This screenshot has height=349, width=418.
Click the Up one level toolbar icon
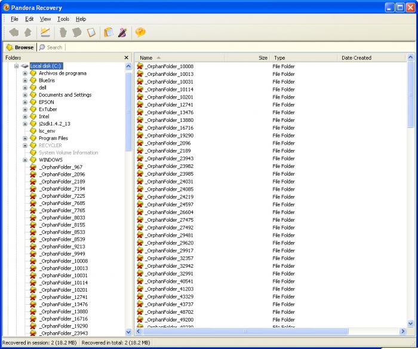[x=28, y=32]
